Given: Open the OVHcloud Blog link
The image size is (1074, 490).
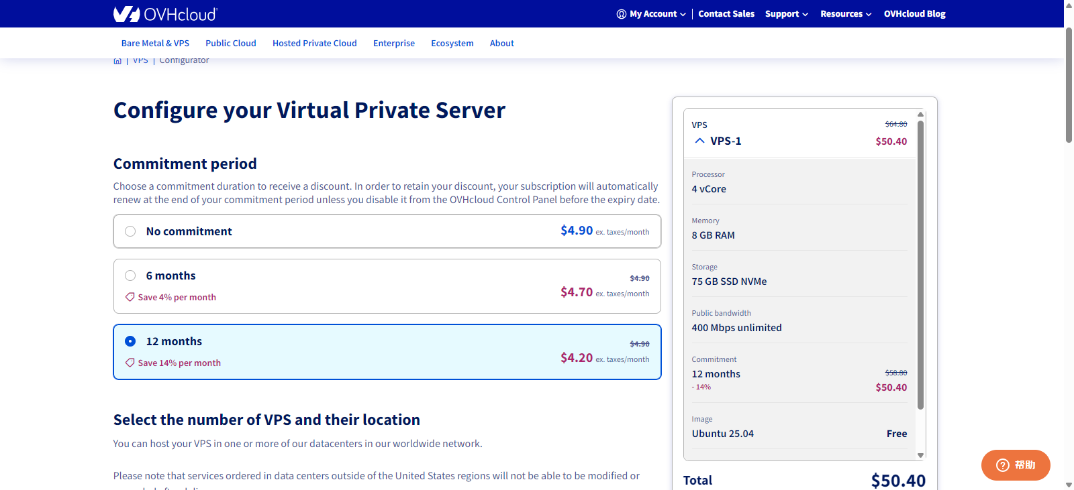Looking at the screenshot, I should click(x=914, y=14).
